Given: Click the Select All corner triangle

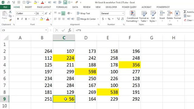Looking at the screenshot, I should (6, 38).
